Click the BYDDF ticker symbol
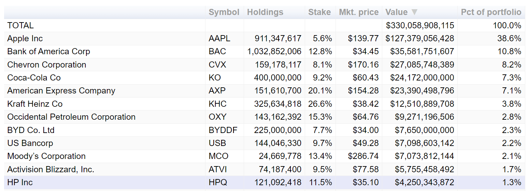This screenshot has width=528, height=191. pos(223,130)
